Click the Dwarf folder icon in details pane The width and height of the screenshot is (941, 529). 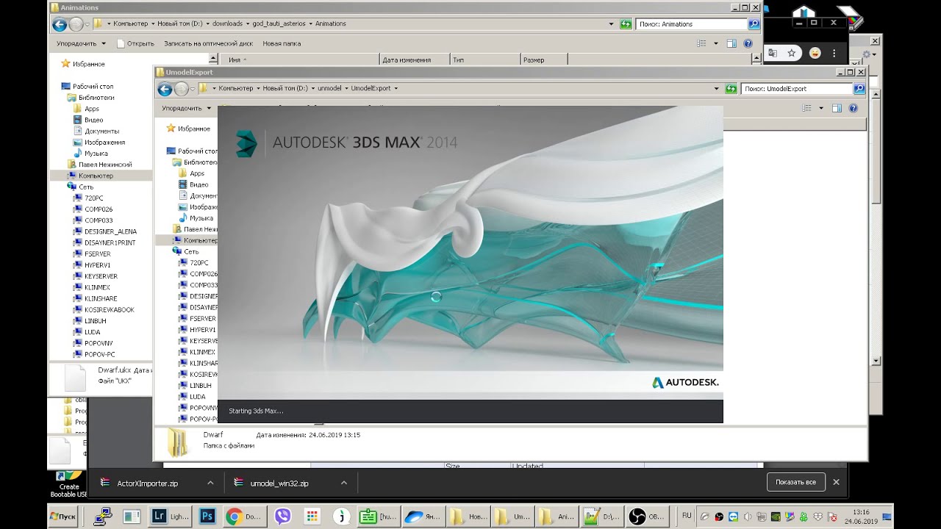pyautogui.click(x=177, y=442)
